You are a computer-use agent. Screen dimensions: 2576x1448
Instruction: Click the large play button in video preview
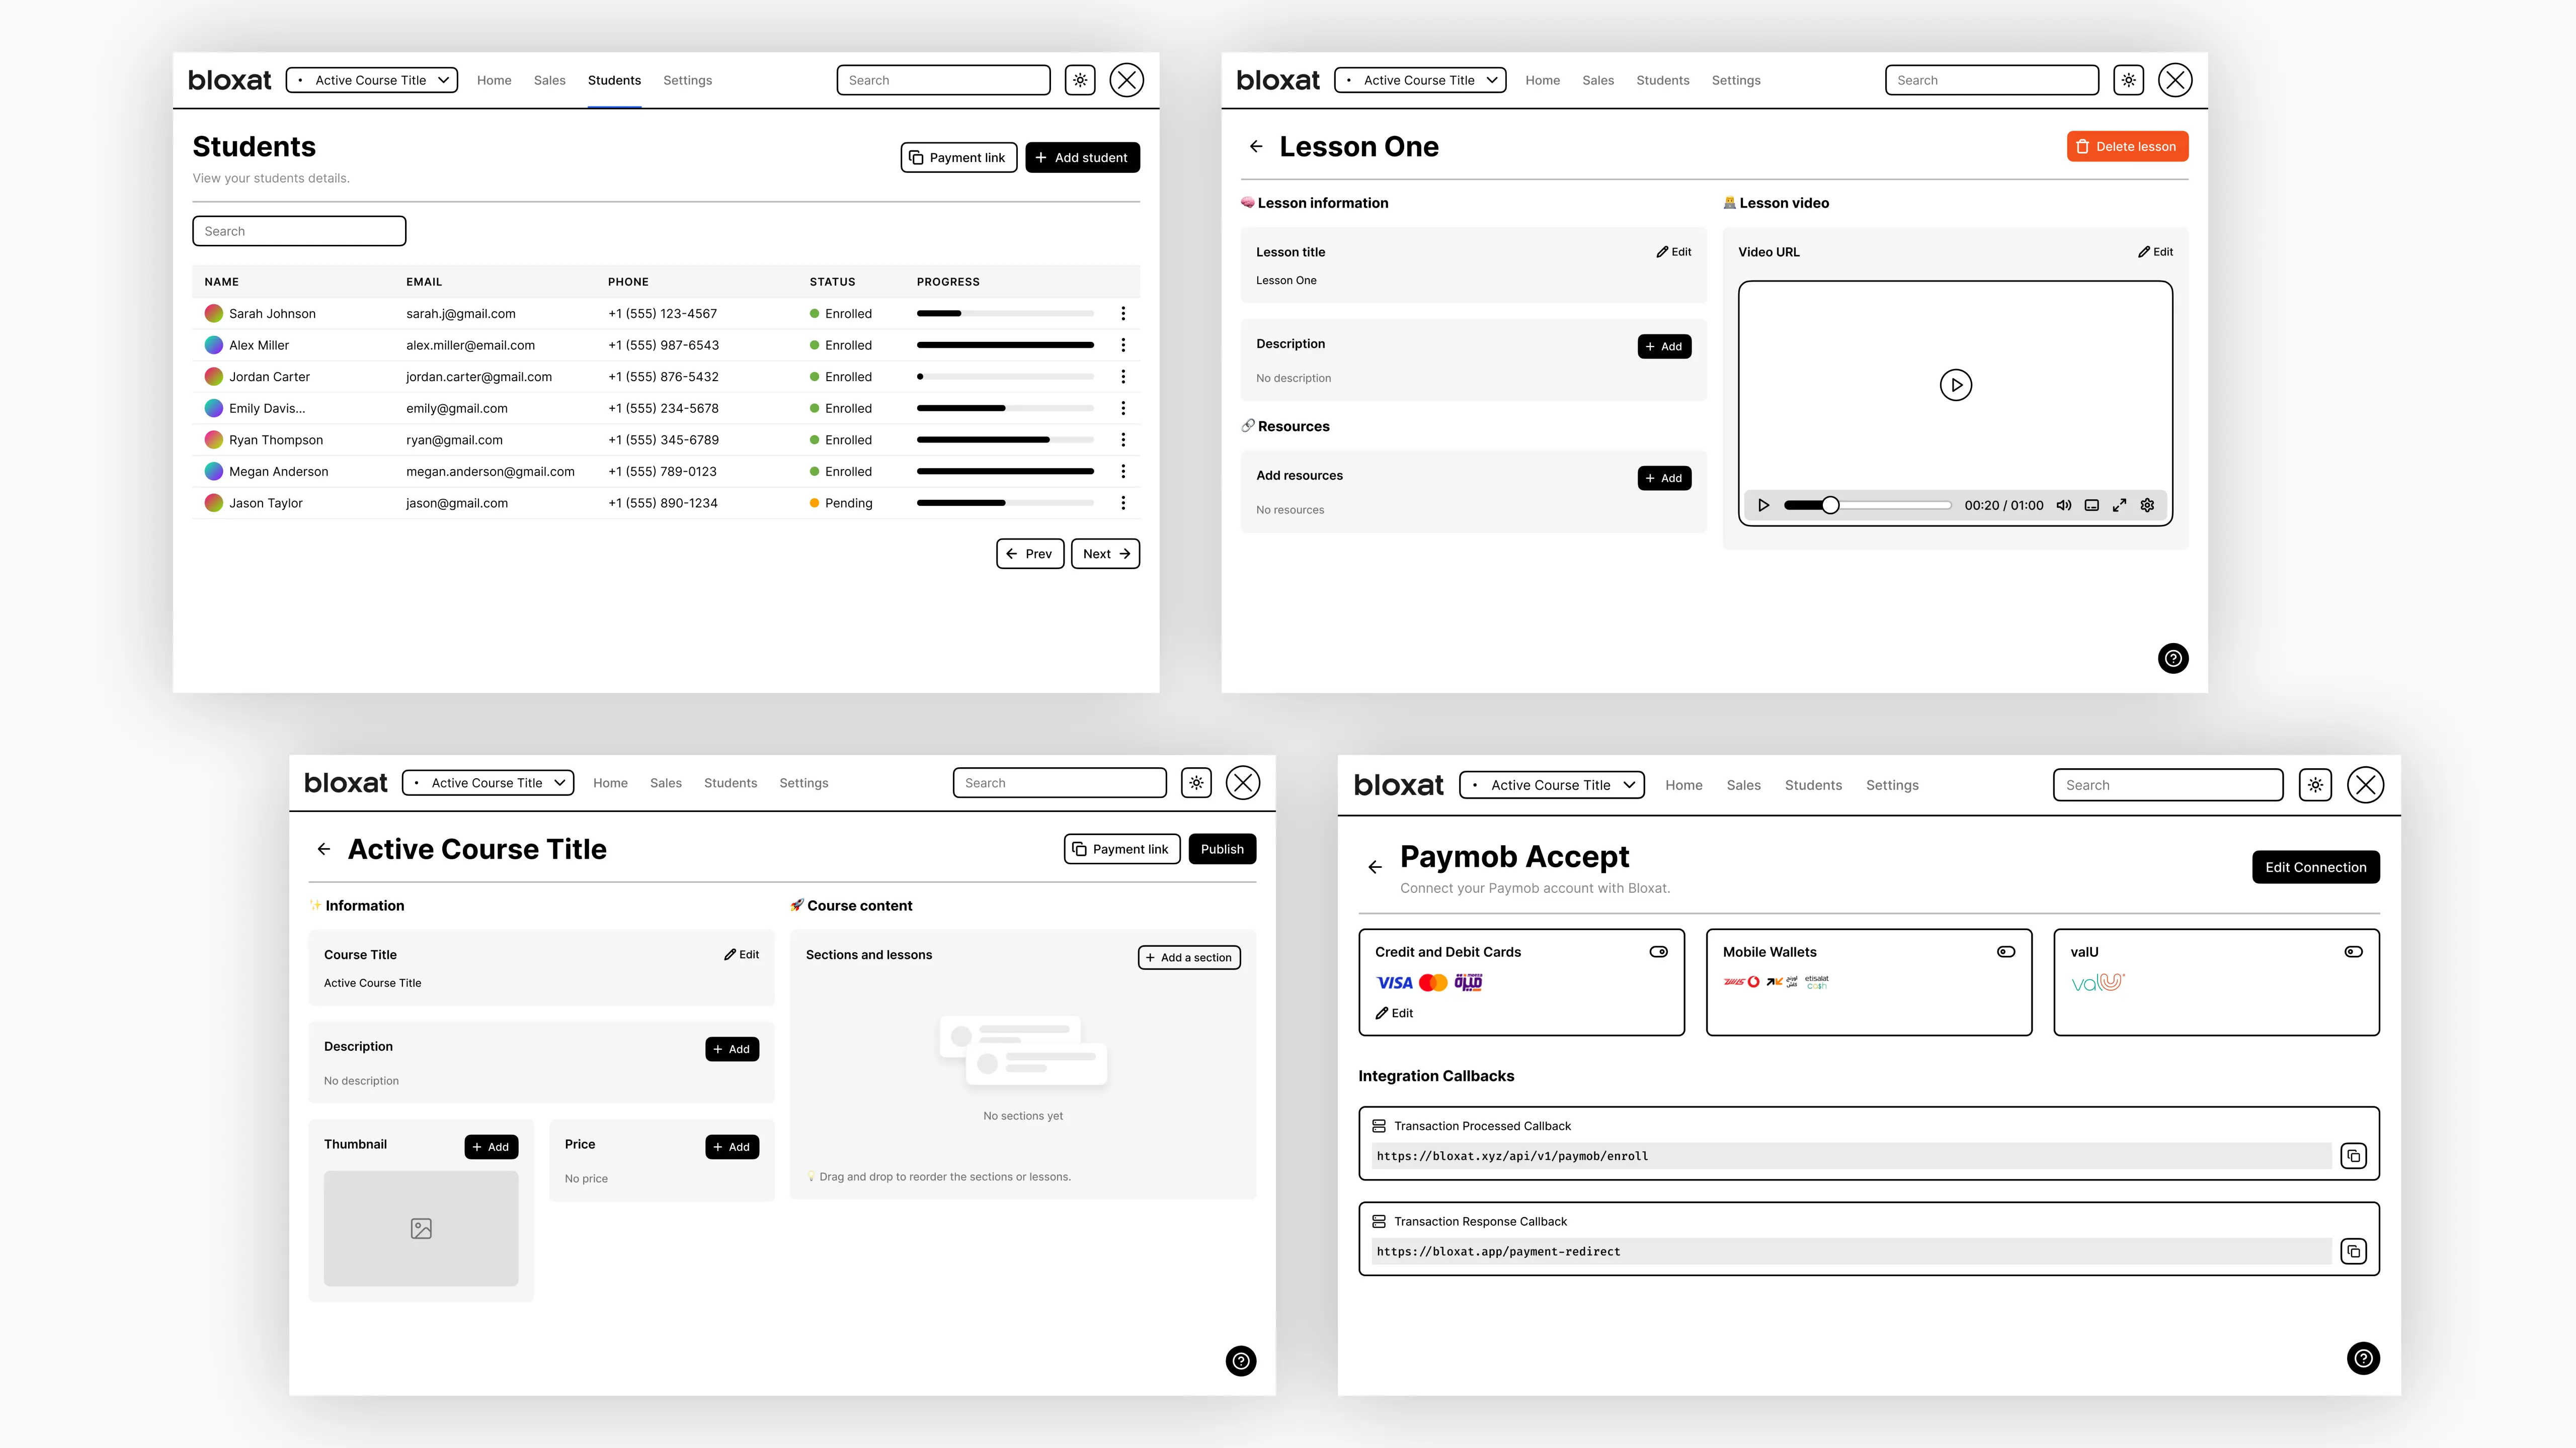pyautogui.click(x=1955, y=385)
